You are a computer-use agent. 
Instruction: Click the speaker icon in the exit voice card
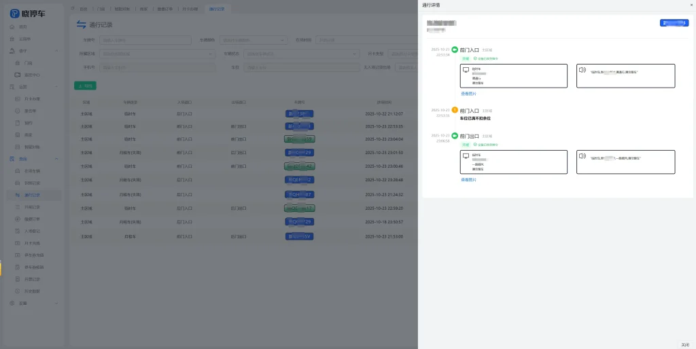[582, 155]
